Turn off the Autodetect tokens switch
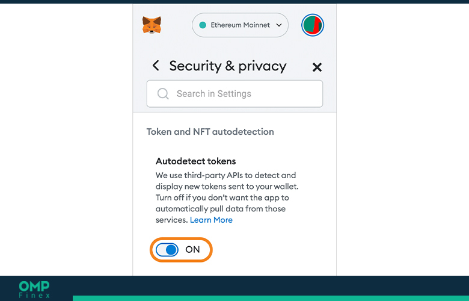 point(167,250)
